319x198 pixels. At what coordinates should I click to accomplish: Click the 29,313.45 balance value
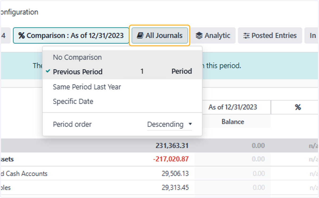point(175,188)
